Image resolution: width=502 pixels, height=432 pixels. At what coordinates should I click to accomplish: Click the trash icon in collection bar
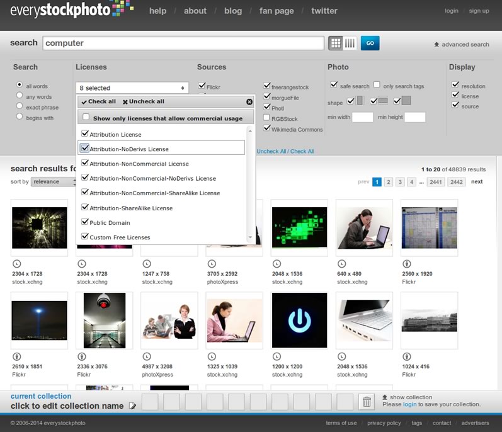[x=367, y=402]
